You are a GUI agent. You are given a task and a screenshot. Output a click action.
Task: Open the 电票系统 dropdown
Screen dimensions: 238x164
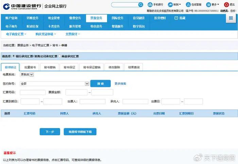pyautogui.click(x=27, y=75)
